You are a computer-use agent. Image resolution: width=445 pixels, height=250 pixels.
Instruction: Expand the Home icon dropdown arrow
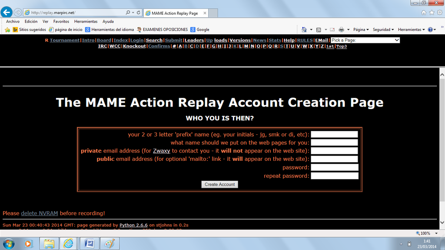tap(311, 30)
